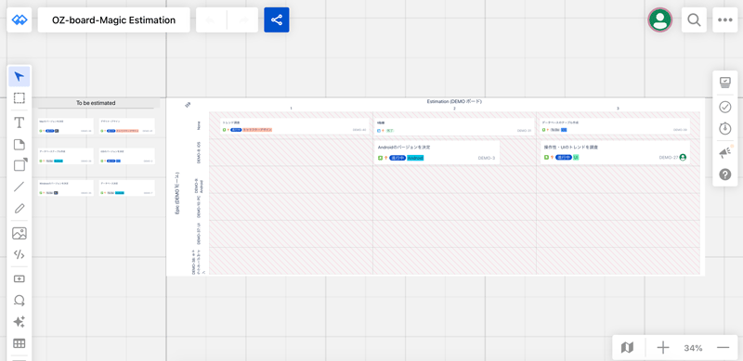Open presentation mode icon on right panel

(x=725, y=83)
